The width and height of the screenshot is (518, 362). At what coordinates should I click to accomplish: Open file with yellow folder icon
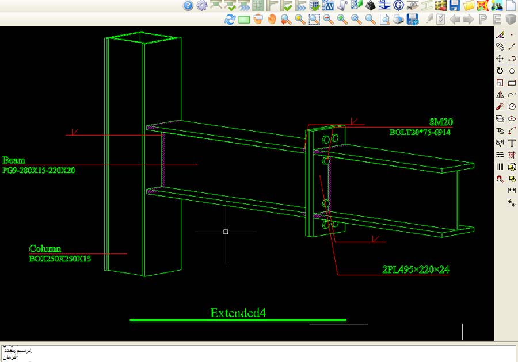pyautogui.click(x=469, y=6)
